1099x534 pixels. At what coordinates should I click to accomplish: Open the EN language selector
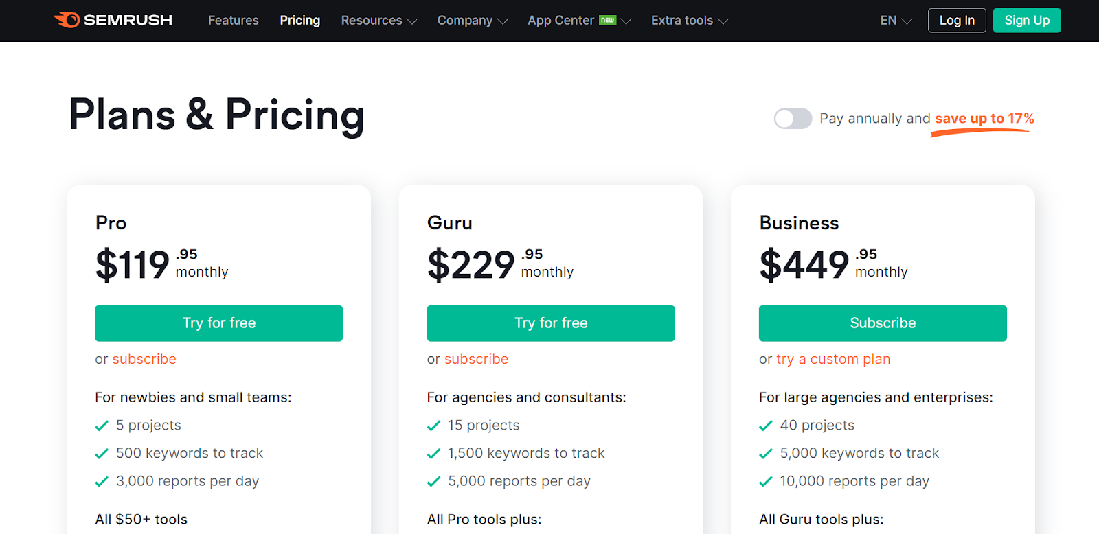[x=896, y=21]
